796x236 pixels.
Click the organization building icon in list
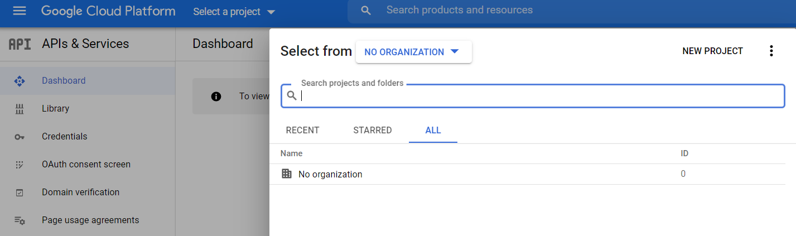[287, 174]
